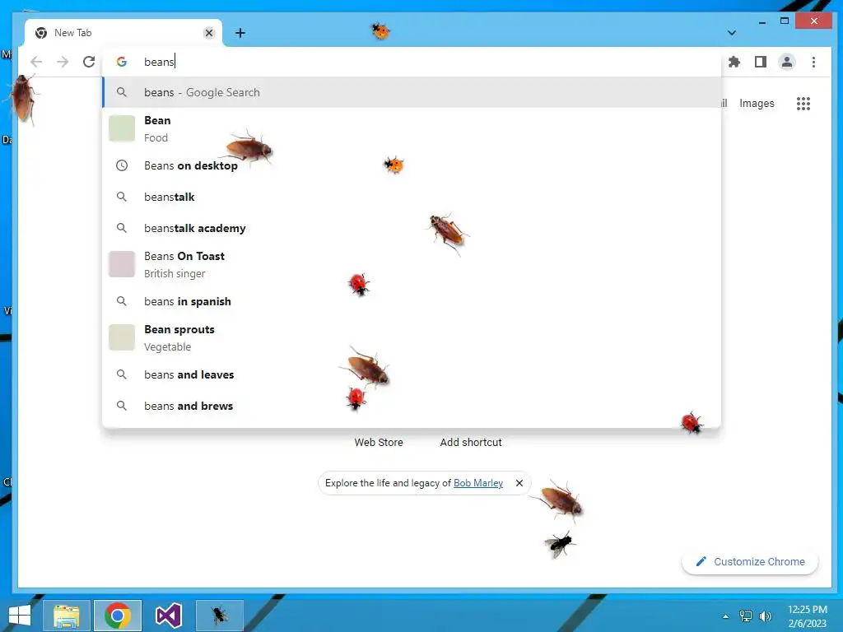Open the Google apps grid
843x632 pixels.
pyautogui.click(x=803, y=103)
